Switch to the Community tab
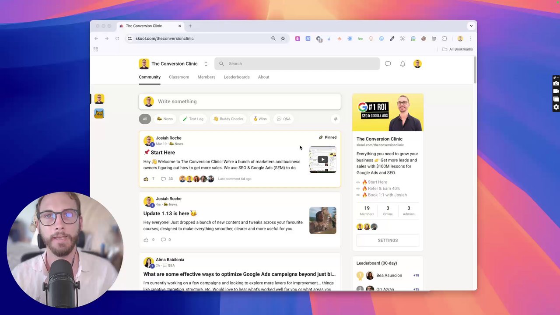 pyautogui.click(x=150, y=77)
